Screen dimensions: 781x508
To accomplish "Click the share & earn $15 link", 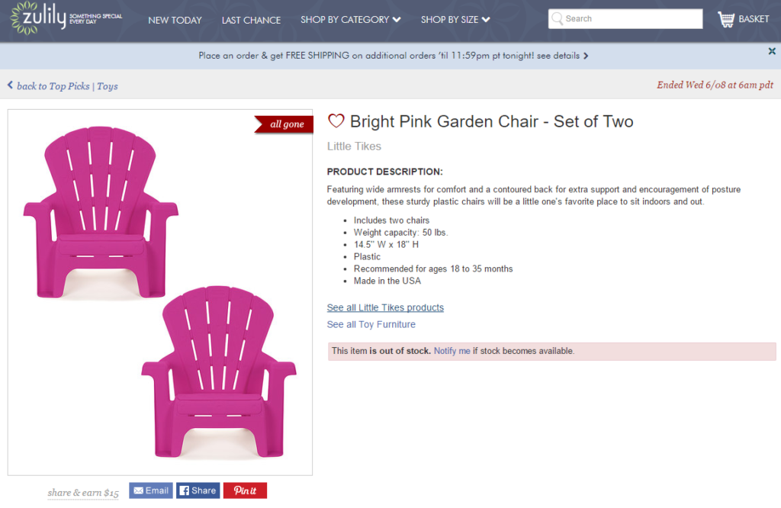I will [83, 493].
